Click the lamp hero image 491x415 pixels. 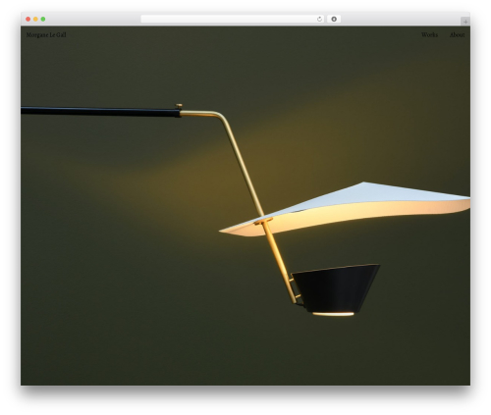click(245, 206)
